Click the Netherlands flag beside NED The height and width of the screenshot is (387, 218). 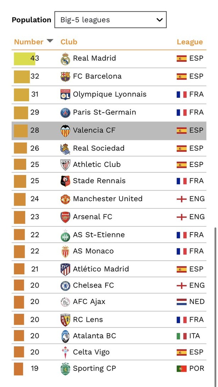coord(181,302)
